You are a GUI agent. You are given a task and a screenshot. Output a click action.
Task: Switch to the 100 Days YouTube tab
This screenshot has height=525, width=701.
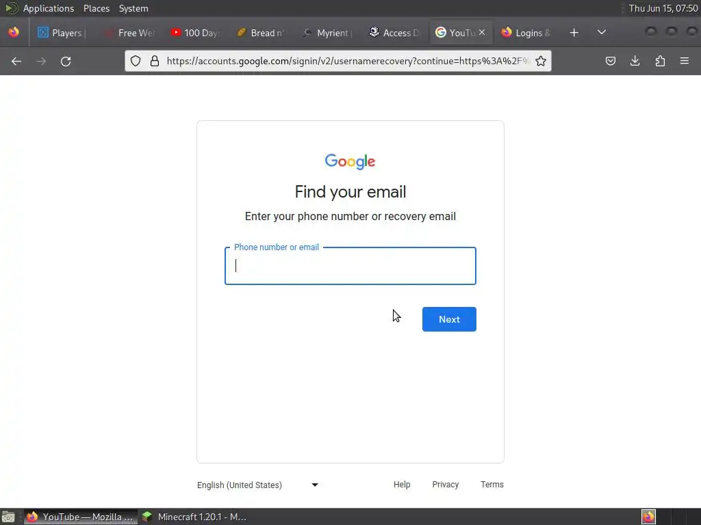pos(196,33)
